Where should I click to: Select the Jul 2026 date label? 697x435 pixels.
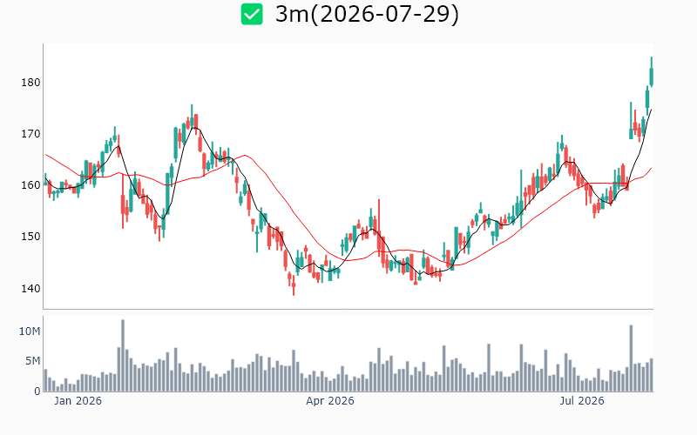click(582, 401)
